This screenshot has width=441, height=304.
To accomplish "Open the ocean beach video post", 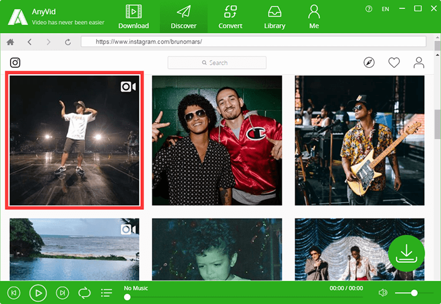I will pyautogui.click(x=75, y=249).
